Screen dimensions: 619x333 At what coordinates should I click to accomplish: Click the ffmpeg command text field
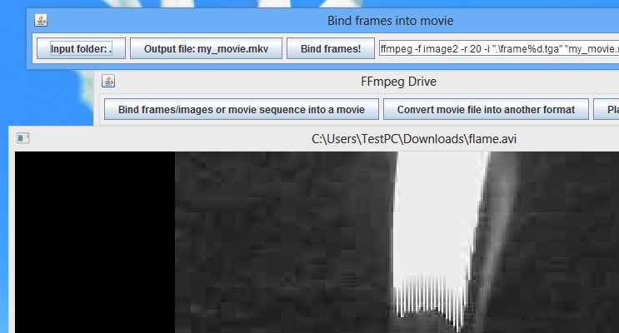[499, 48]
